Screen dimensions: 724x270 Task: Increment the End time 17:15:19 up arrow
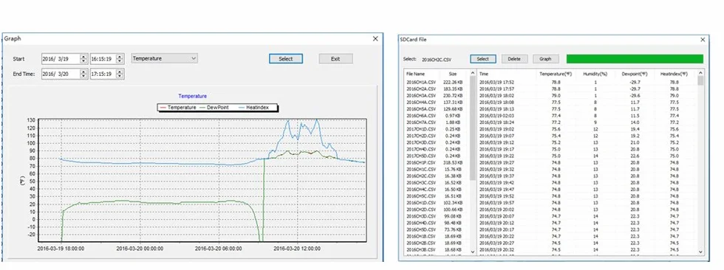(120, 72)
